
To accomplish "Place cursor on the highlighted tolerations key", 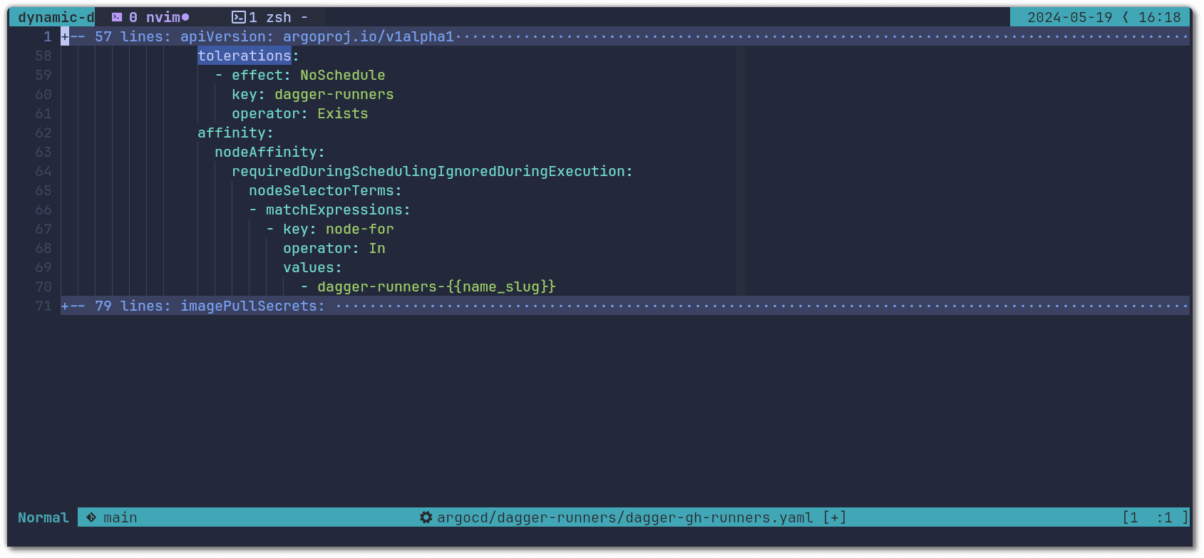I will tap(244, 56).
